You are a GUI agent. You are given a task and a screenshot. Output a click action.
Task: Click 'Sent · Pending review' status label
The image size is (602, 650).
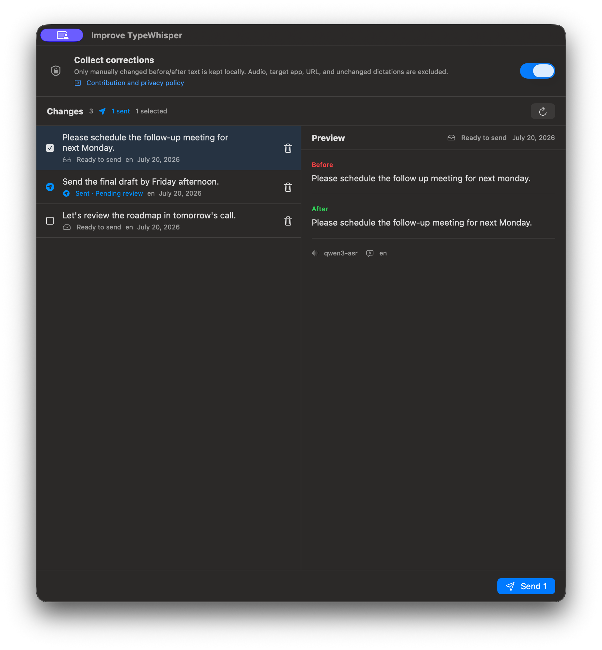109,193
